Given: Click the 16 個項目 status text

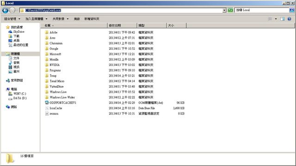Looking at the screenshot, I should [x=27, y=156].
